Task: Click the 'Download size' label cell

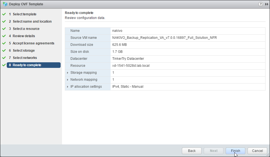Action: pyautogui.click(x=88, y=45)
